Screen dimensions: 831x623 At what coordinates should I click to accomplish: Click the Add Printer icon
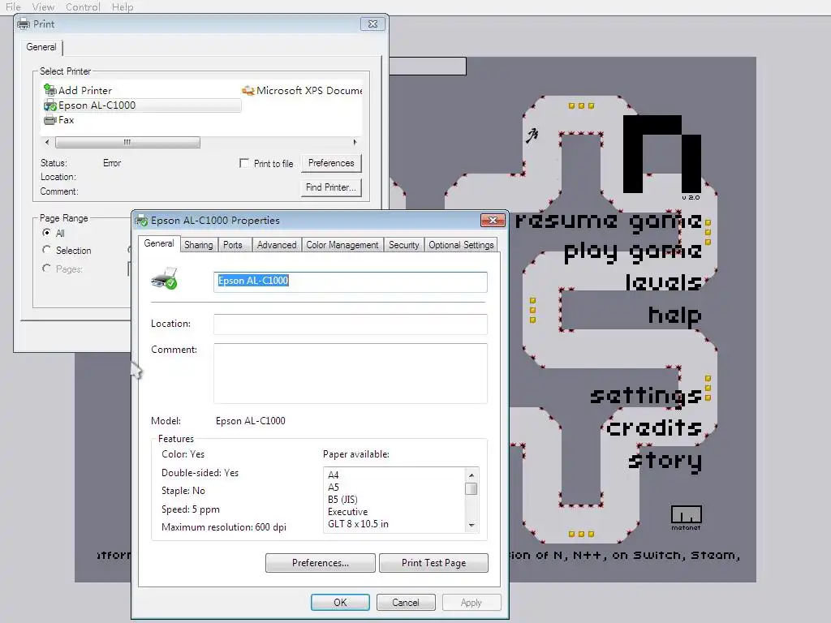pos(50,90)
